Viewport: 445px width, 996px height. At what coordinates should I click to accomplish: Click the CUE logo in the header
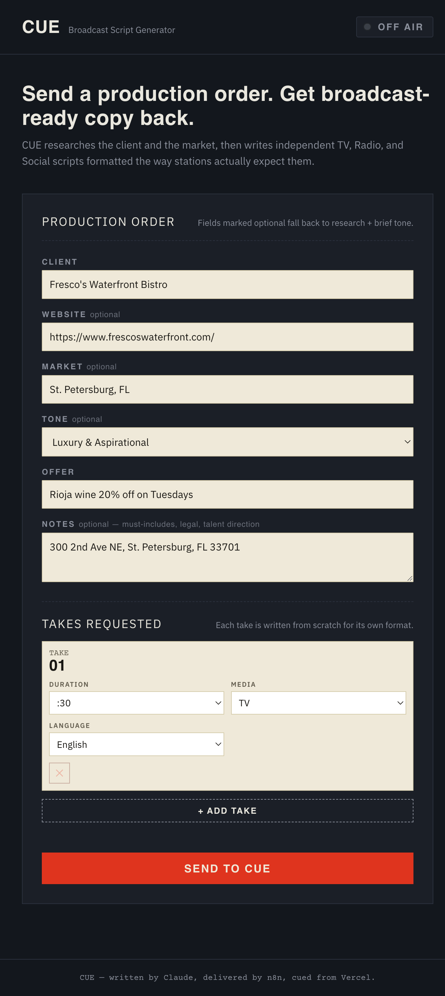click(x=40, y=27)
